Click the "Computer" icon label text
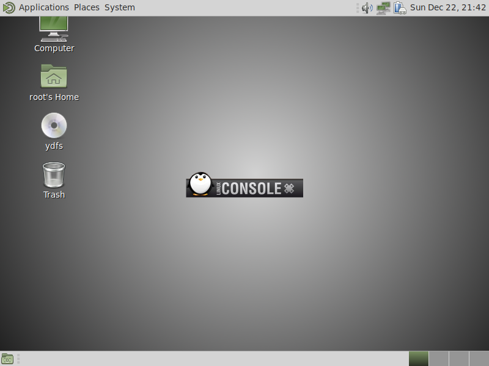Image resolution: width=489 pixels, height=366 pixels. 54,48
